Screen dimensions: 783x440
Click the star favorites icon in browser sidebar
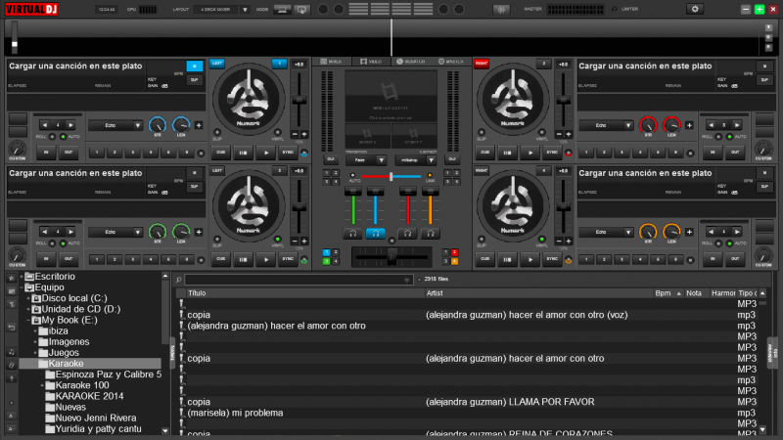11,278
